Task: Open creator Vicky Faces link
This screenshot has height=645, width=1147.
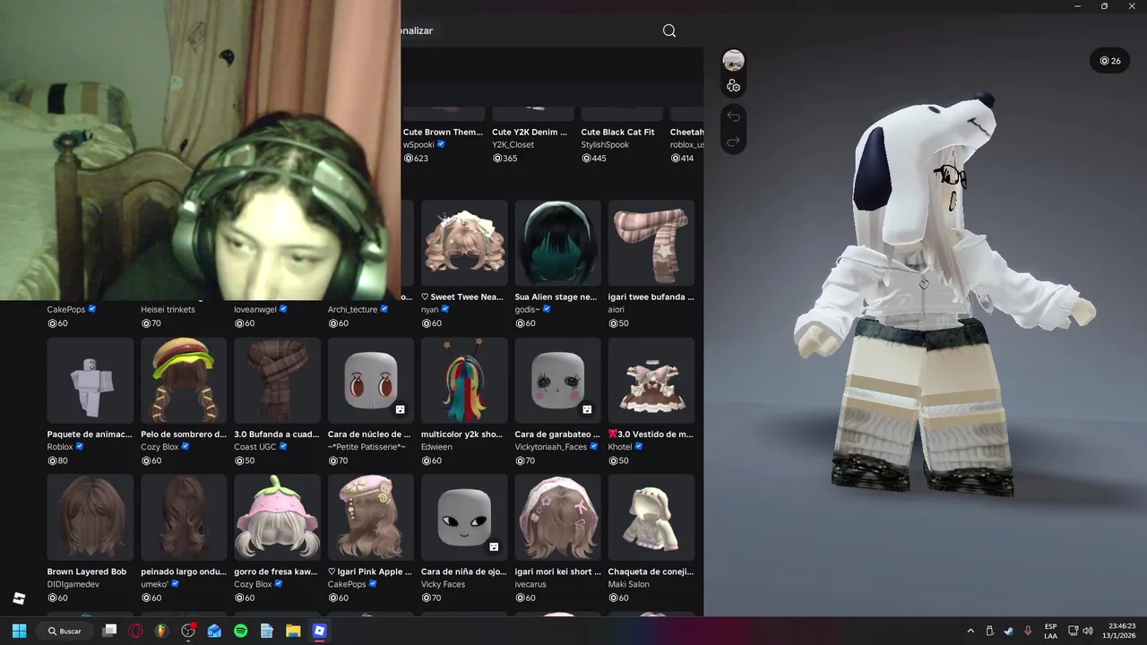Action: (x=444, y=584)
